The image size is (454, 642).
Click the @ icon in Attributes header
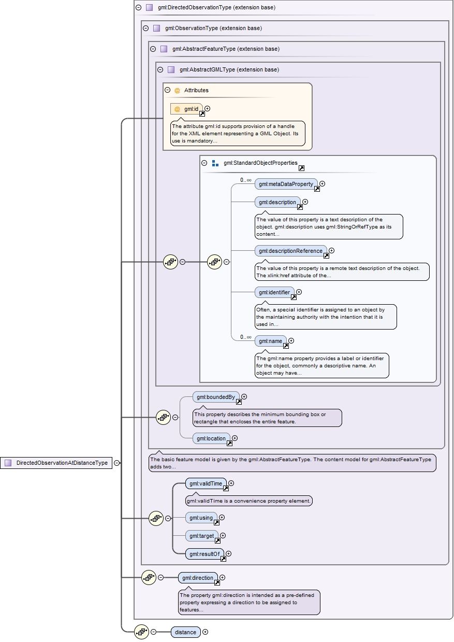177,90
